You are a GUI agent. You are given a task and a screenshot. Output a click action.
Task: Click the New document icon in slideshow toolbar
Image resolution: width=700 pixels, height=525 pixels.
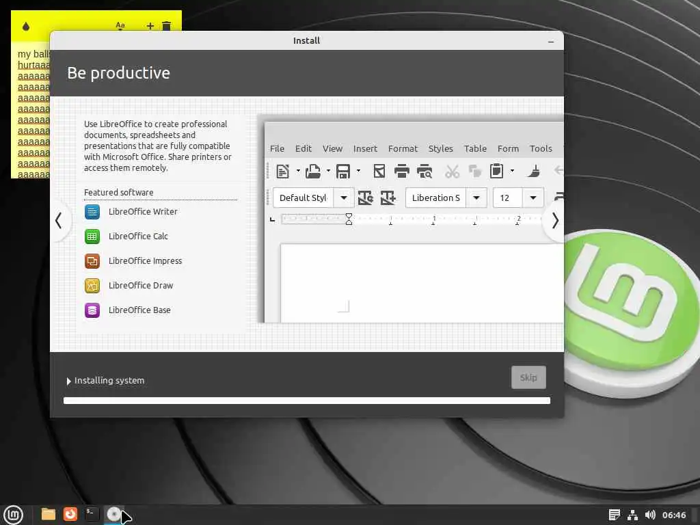(282, 171)
